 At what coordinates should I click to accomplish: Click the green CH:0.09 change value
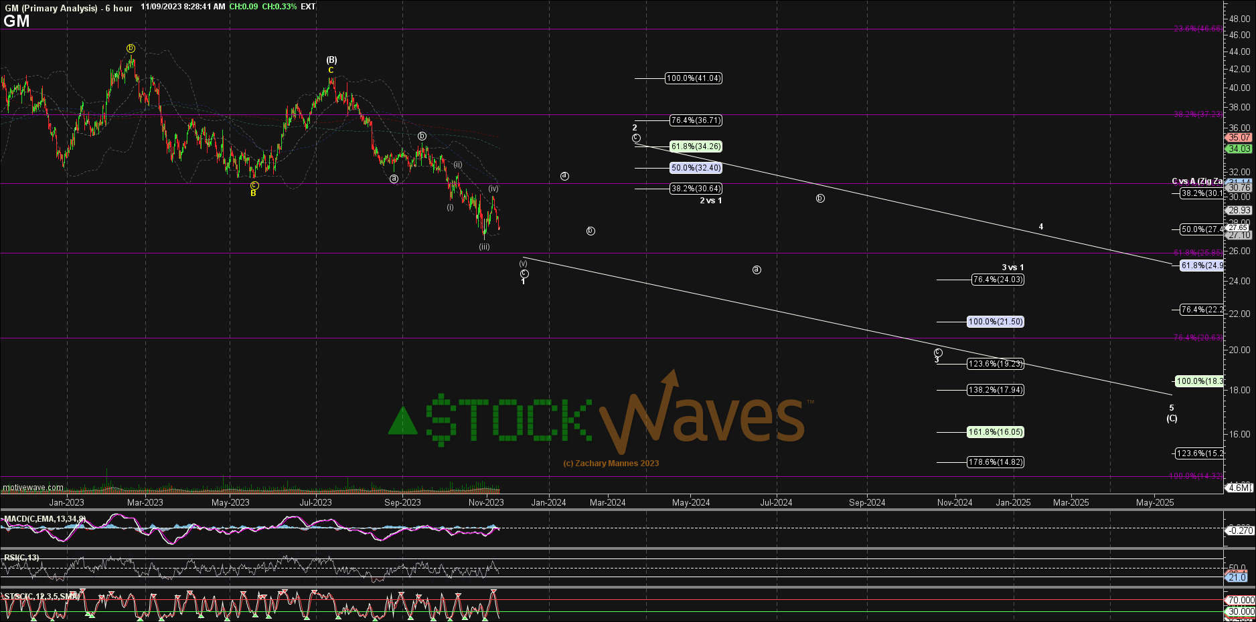244,7
